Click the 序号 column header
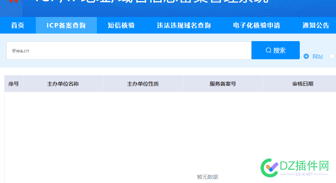Screen dimensions: 336x183 [x=14, y=84]
